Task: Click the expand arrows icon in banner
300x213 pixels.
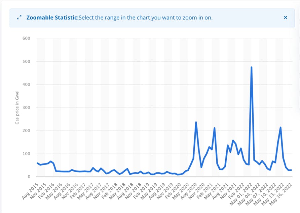Action: coord(19,18)
